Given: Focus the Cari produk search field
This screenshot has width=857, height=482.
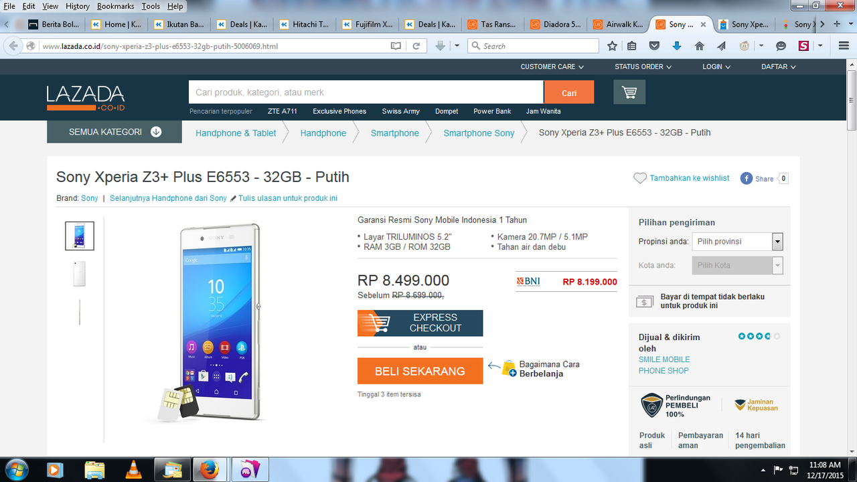Looking at the screenshot, I should (366, 92).
